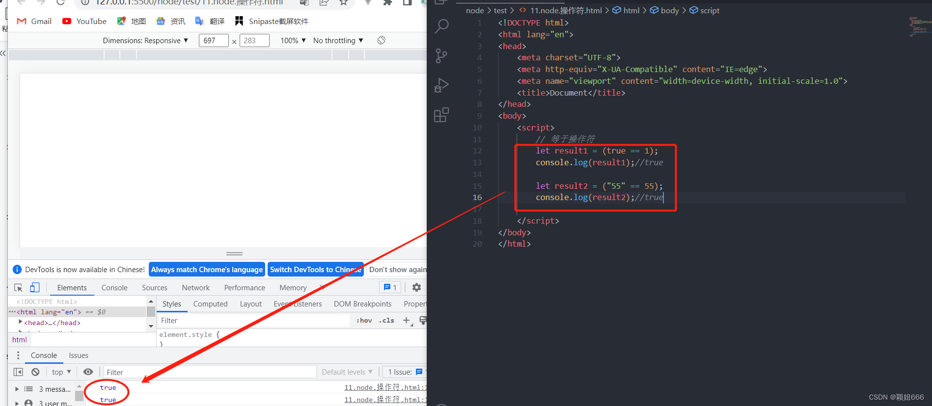Go forward with browser arrow
Viewport: 932px width, 406px height.
point(41,2)
